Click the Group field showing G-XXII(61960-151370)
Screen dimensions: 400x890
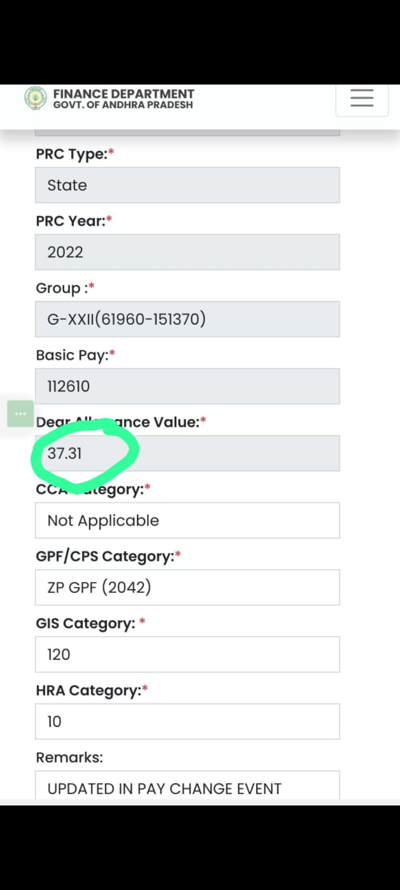(x=187, y=319)
